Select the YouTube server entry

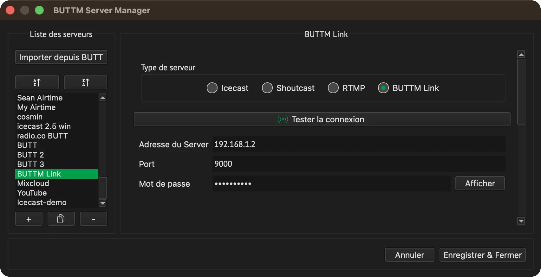[x=57, y=193]
